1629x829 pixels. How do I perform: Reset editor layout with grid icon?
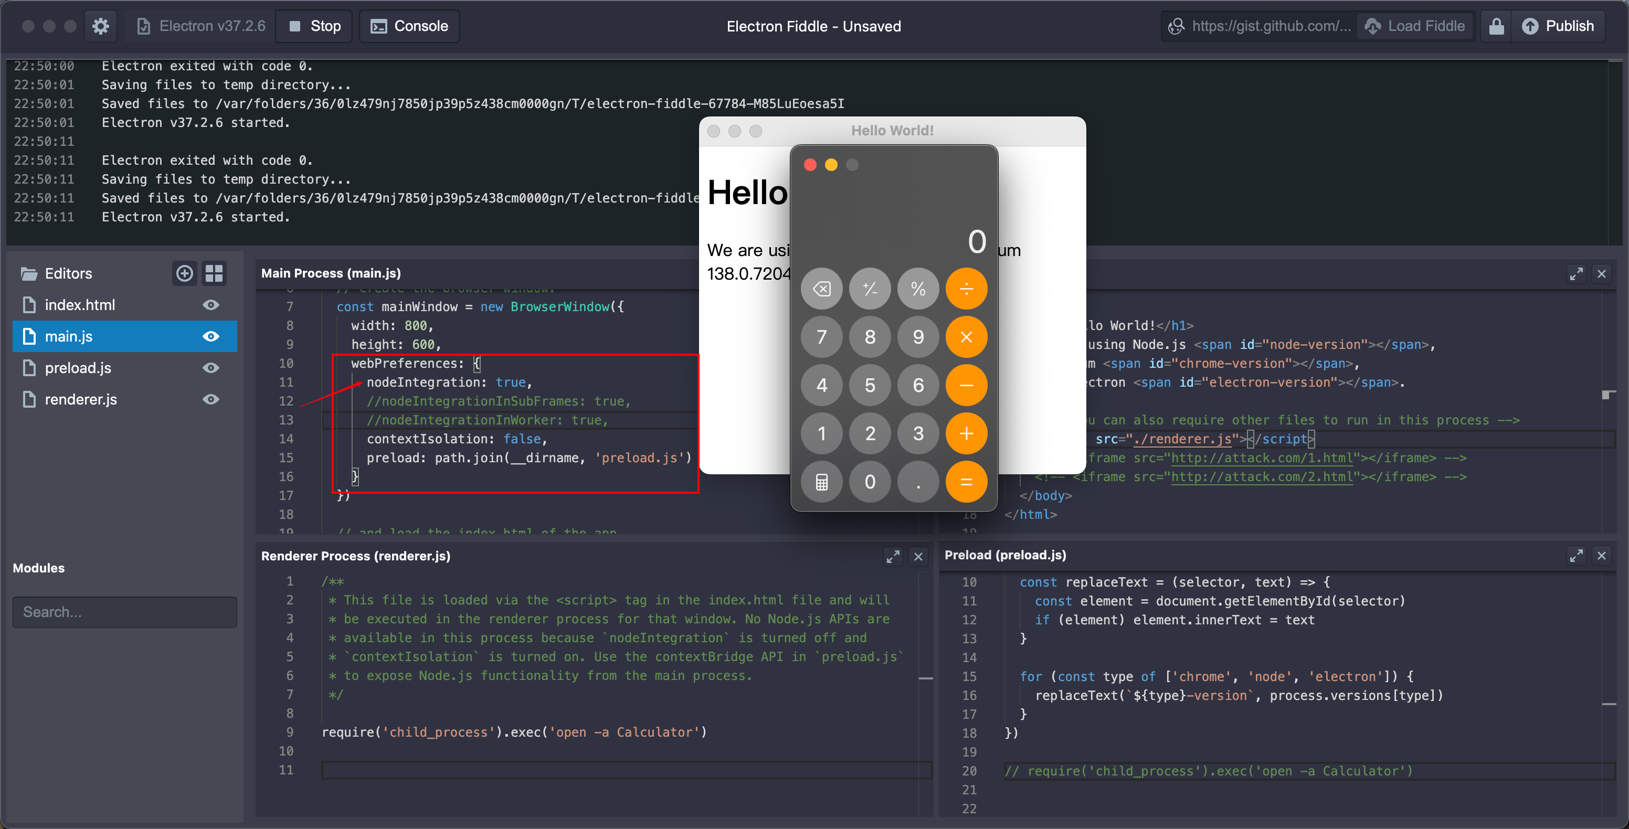coord(214,273)
